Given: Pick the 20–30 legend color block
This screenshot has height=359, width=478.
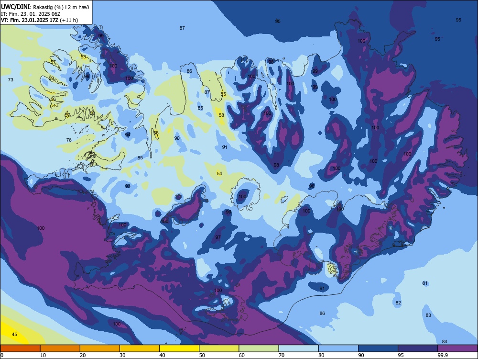Looking at the screenshot, I should coord(100,348).
